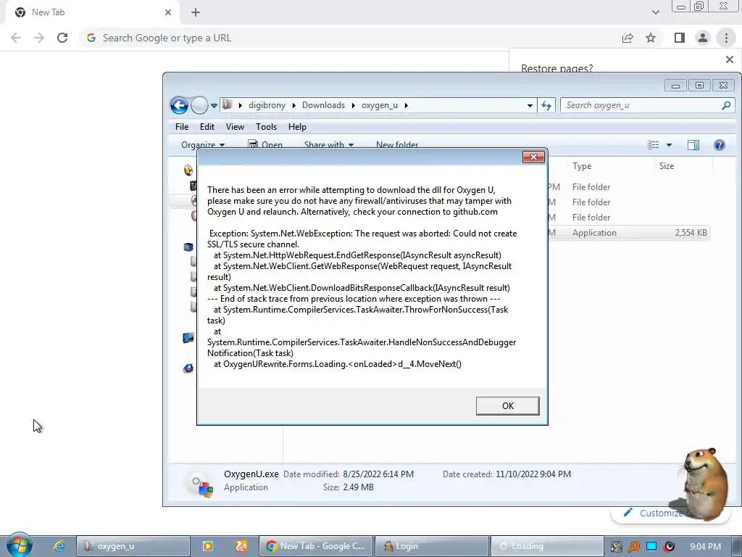
Task: Open the address bar history dropdown
Action: coord(530,106)
